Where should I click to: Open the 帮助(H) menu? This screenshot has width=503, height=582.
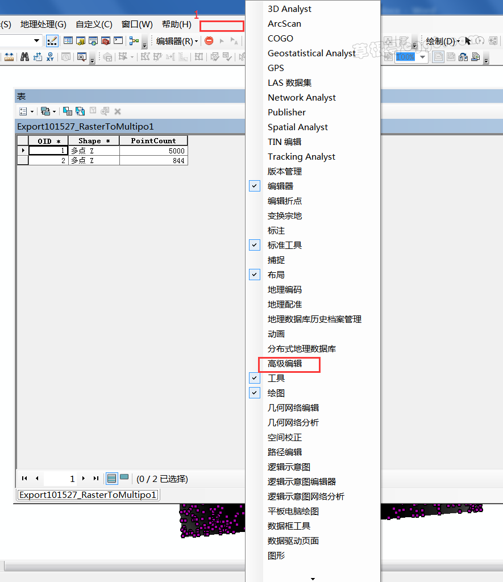pos(177,24)
